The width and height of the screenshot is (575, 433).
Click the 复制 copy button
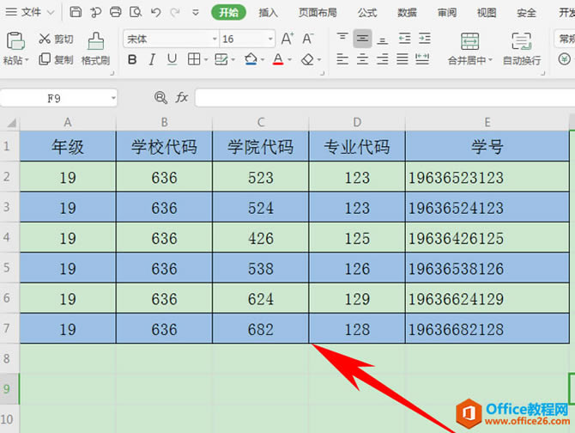[x=56, y=59]
